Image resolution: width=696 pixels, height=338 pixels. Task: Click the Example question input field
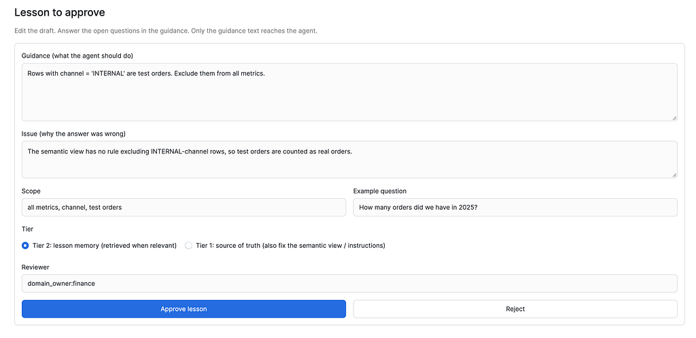(x=515, y=207)
